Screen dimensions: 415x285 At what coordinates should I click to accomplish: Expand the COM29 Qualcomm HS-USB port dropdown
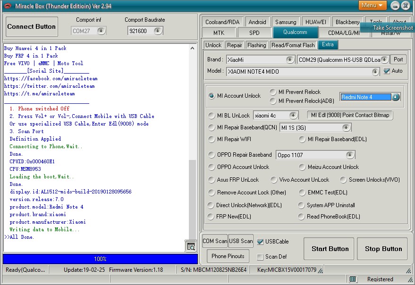[x=385, y=59]
